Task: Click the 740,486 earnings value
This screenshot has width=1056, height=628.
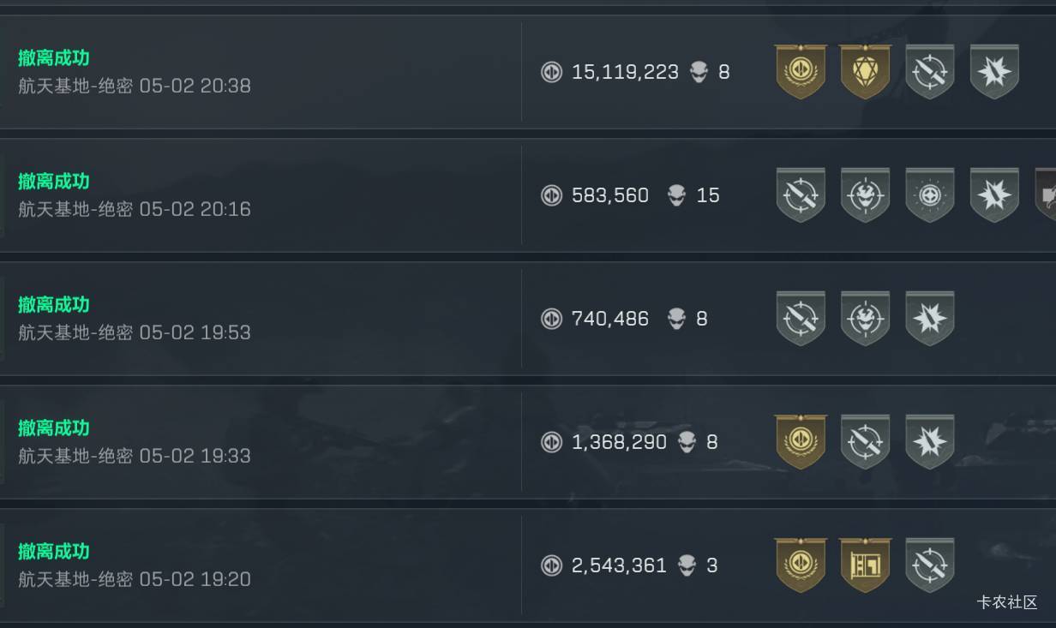Action: [610, 319]
